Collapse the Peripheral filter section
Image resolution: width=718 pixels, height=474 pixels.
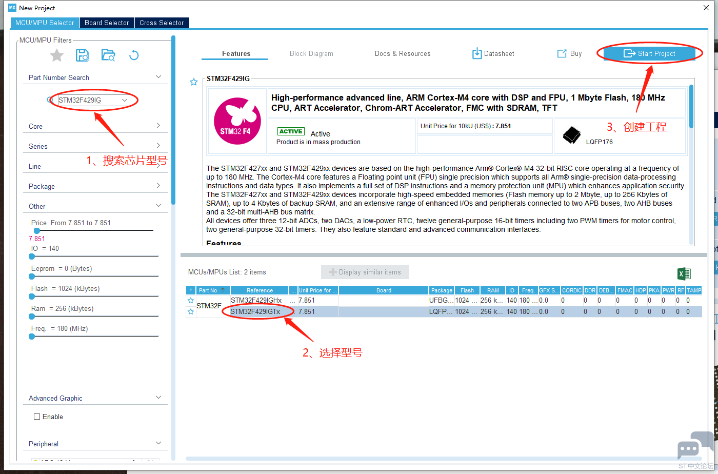click(x=158, y=443)
